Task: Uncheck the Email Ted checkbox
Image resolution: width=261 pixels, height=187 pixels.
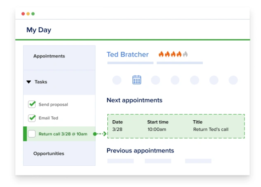Action: (32, 118)
